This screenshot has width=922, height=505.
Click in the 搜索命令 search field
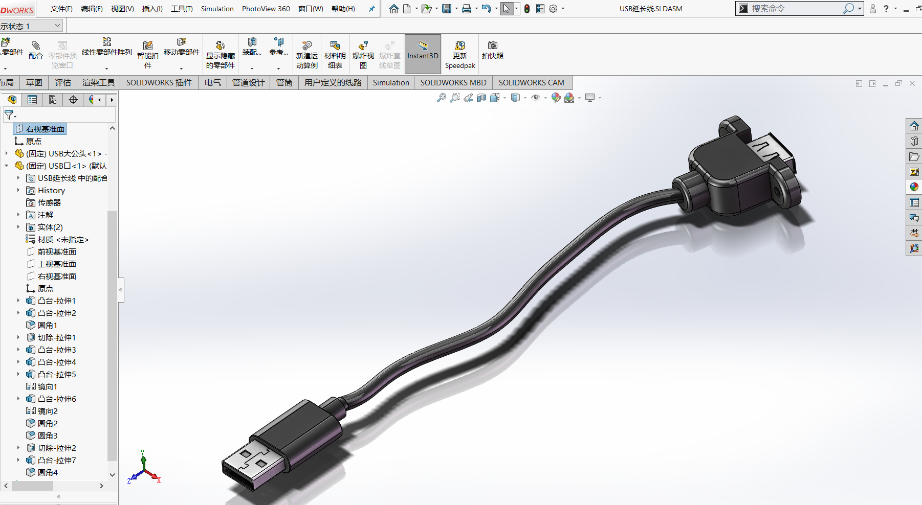point(796,8)
